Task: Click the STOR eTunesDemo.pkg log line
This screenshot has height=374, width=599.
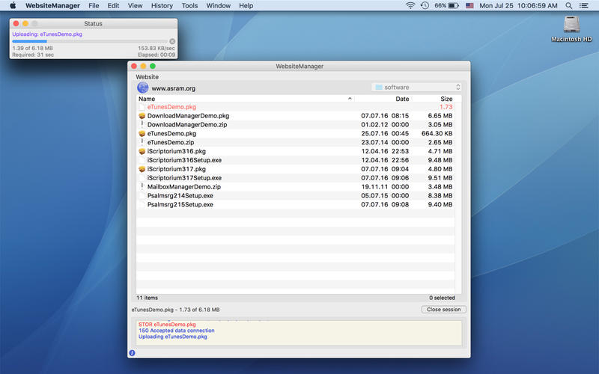Action: click(x=167, y=325)
